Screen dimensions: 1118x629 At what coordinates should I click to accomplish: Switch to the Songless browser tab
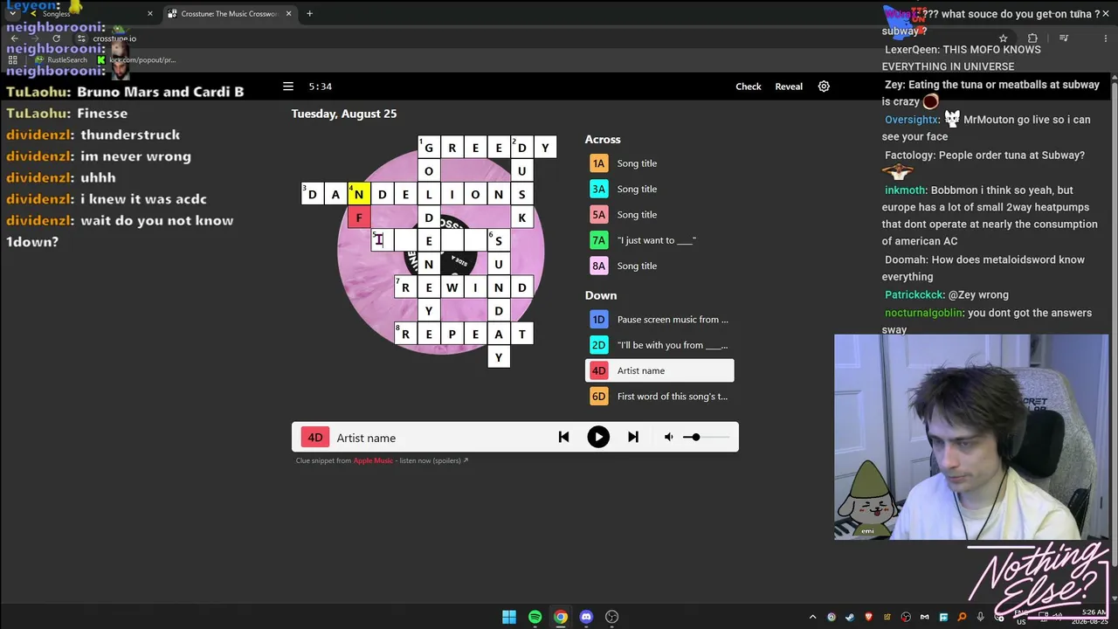[92, 14]
